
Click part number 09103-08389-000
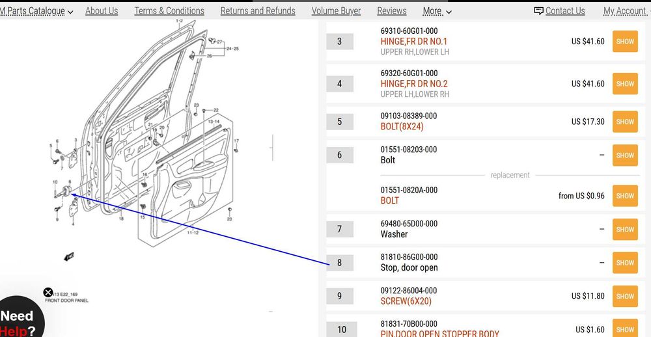[409, 116]
